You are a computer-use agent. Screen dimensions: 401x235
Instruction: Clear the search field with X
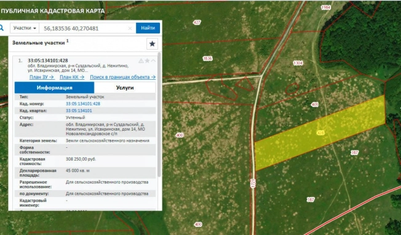coord(130,28)
